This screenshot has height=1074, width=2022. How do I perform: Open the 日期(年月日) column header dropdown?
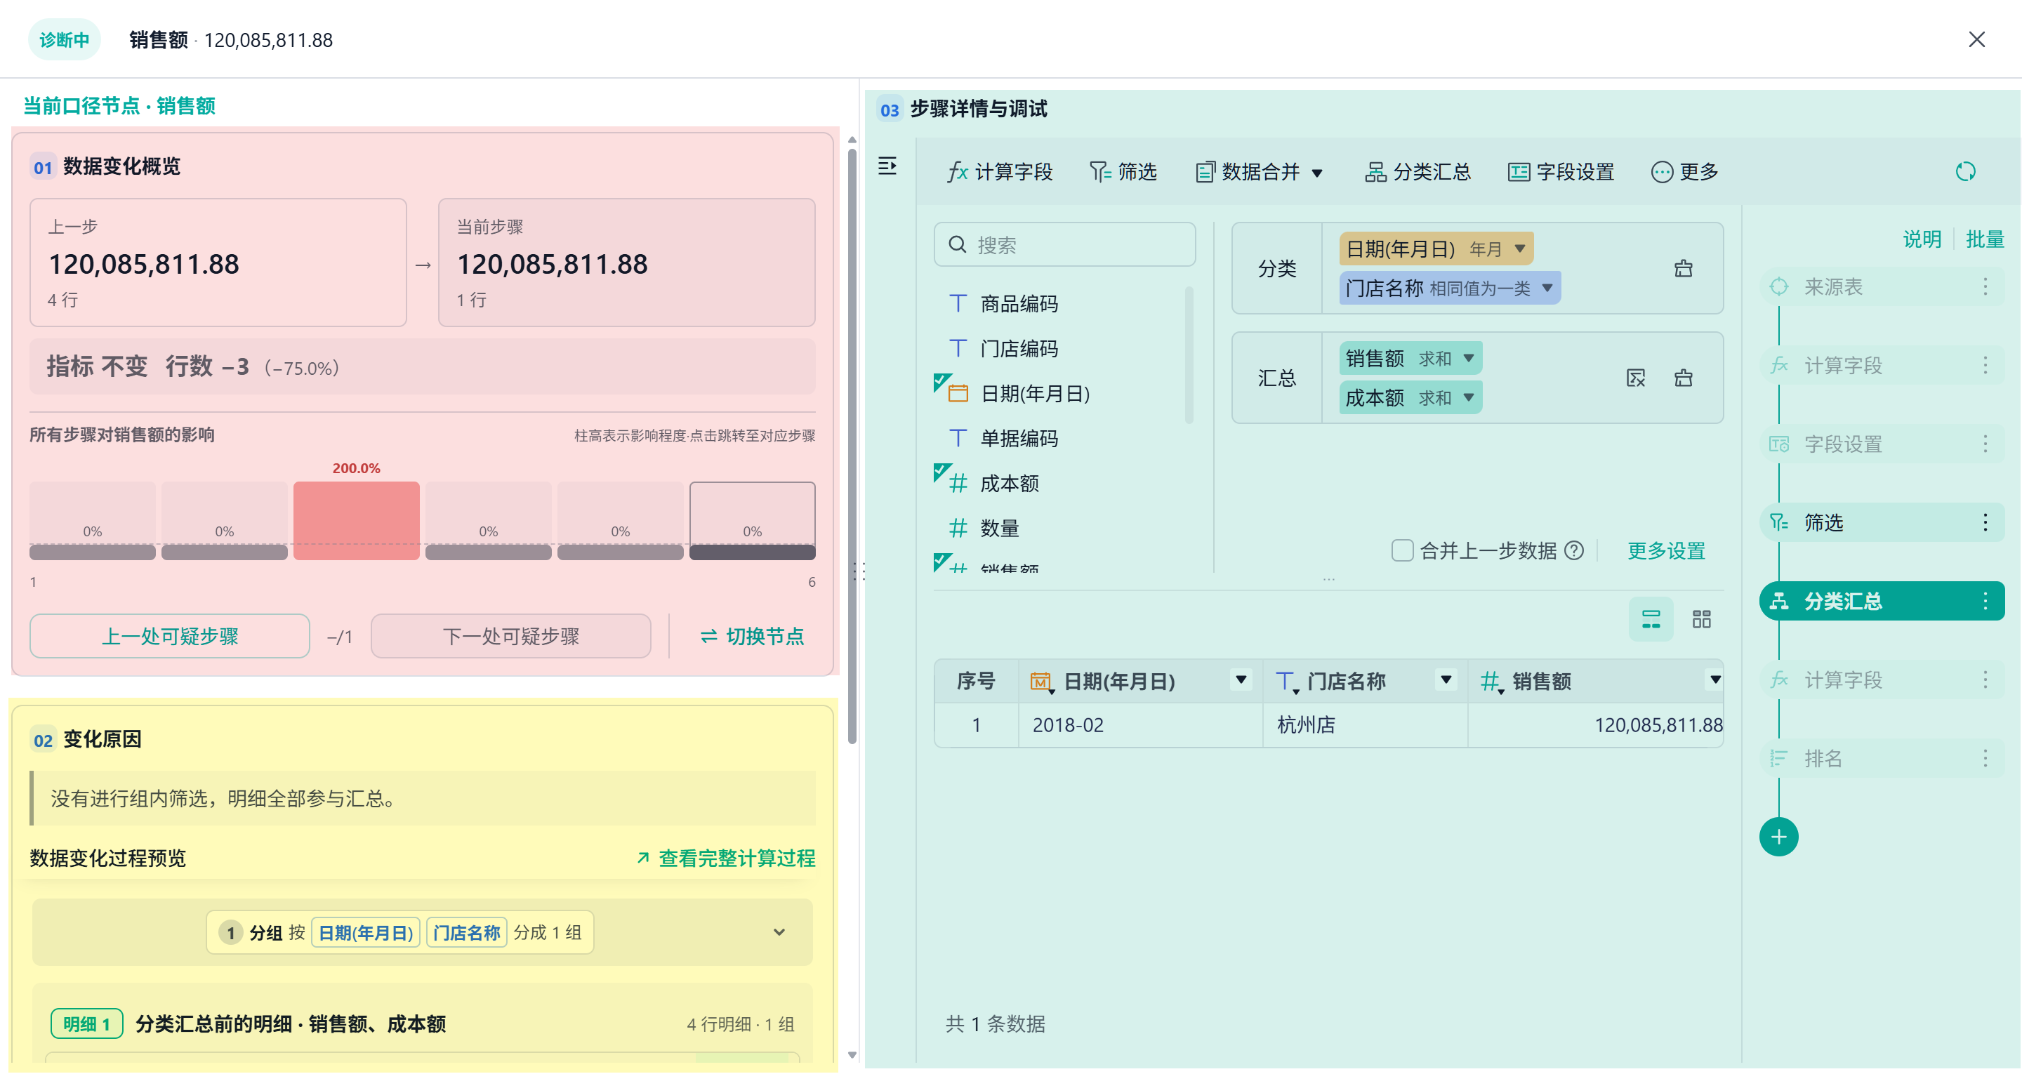tap(1240, 680)
